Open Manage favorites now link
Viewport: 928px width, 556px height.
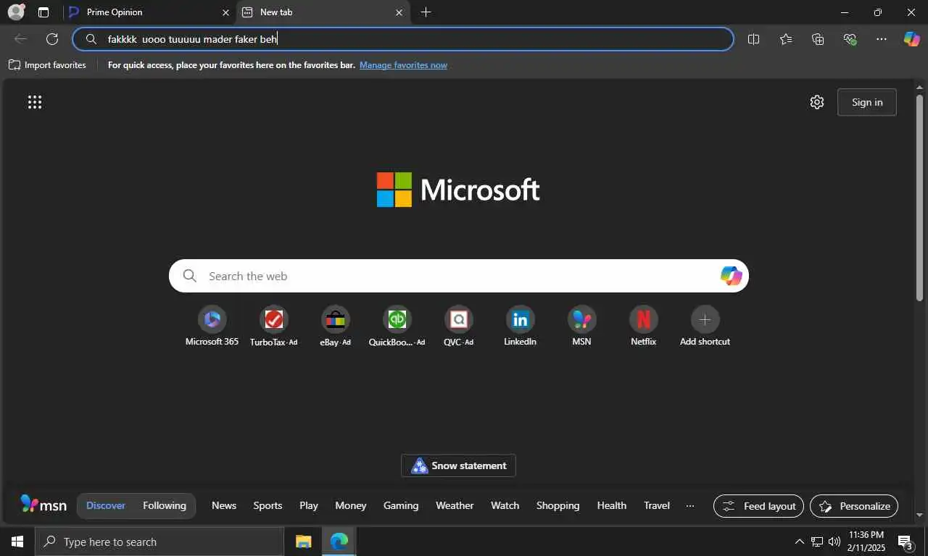[x=403, y=65]
